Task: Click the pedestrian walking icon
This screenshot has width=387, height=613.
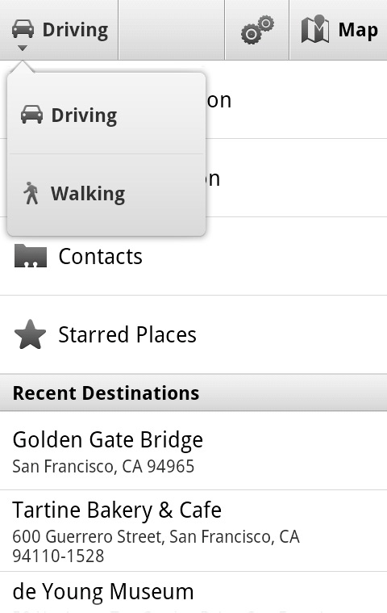Action: (31, 193)
